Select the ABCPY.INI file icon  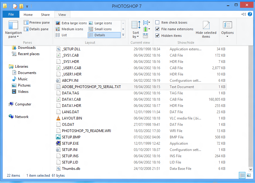click(x=58, y=81)
